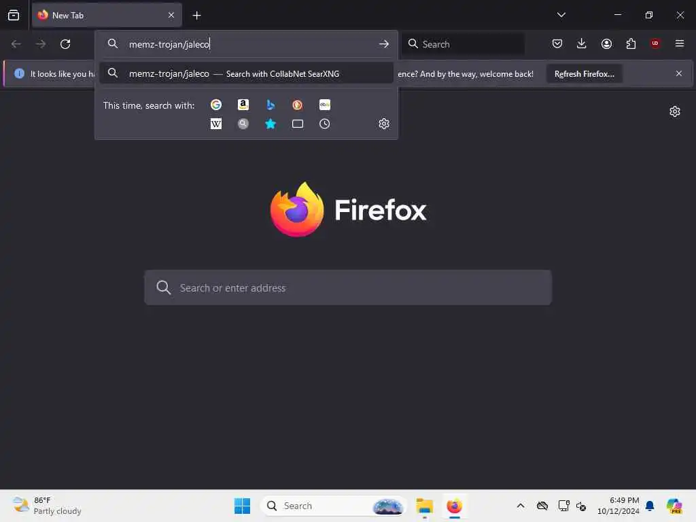Open the Extensions panel
This screenshot has width=696, height=522.
631,43
